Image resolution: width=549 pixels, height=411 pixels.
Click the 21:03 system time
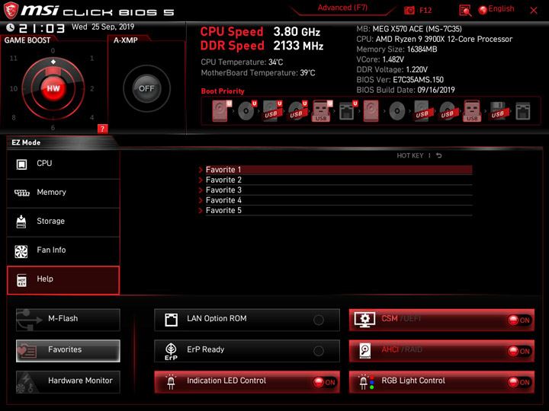42,28
